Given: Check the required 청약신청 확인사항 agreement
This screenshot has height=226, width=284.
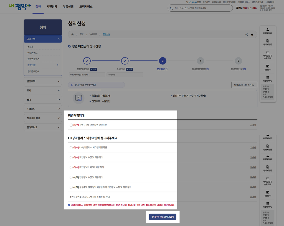Looking at the screenshot, I should (x=71, y=125).
